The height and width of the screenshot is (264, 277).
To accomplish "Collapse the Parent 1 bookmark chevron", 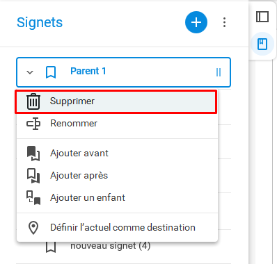I will click(30, 72).
